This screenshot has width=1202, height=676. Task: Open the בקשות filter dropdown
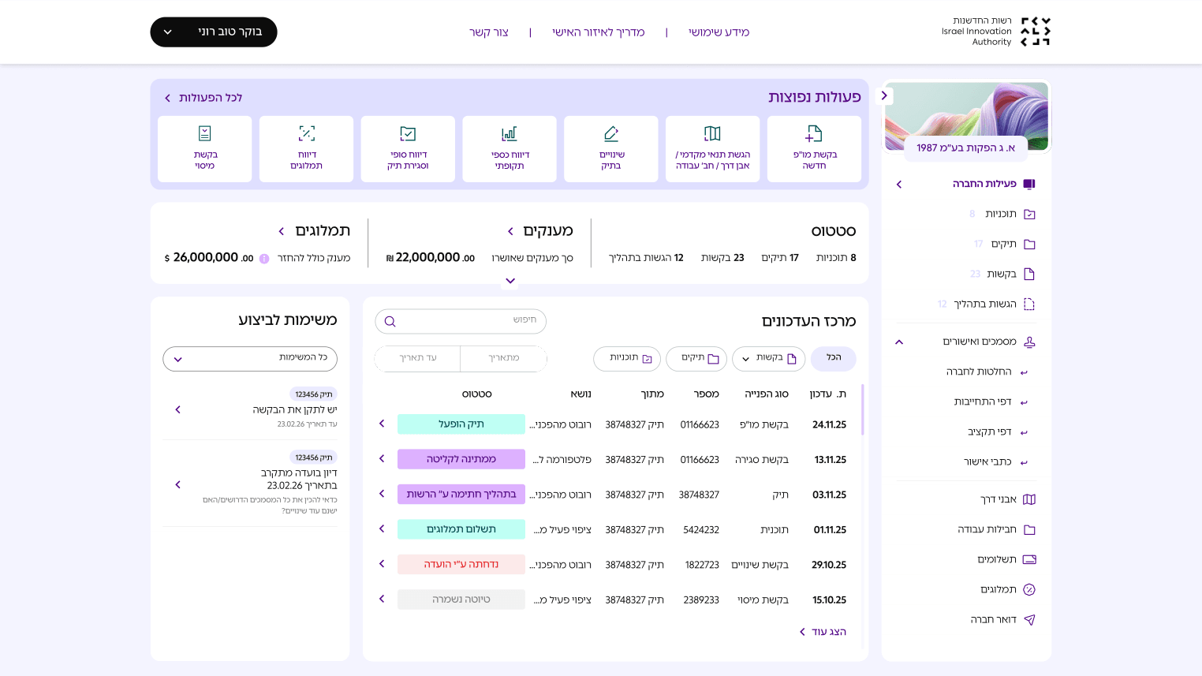click(x=769, y=359)
